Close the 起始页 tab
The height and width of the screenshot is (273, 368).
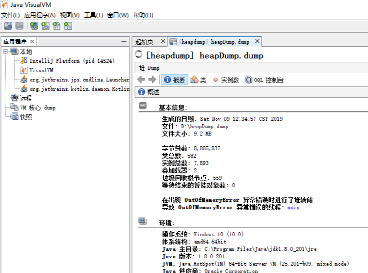click(163, 41)
